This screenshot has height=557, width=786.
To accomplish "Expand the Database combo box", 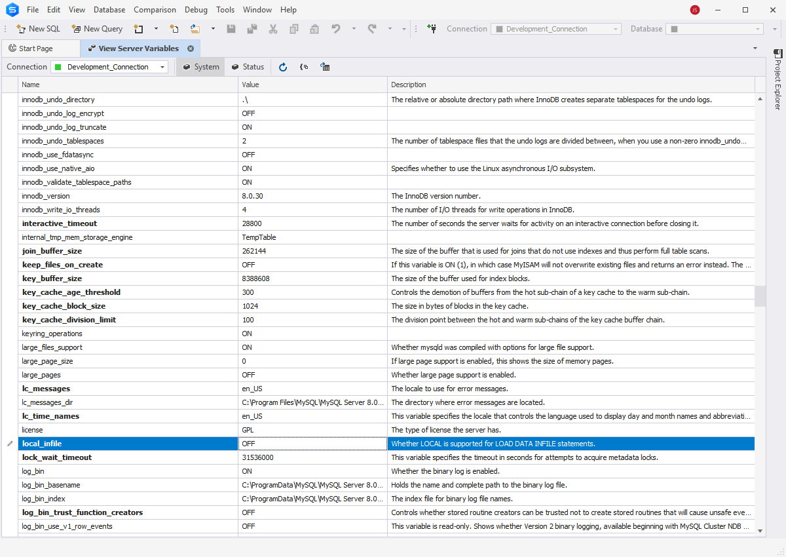I will coord(758,29).
